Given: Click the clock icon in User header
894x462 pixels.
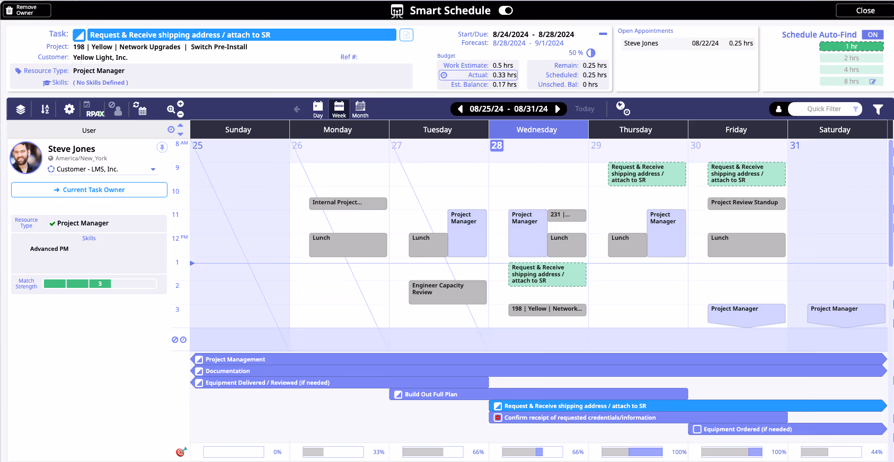Looking at the screenshot, I should [x=171, y=130].
